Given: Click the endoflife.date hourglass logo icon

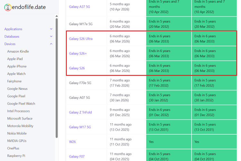Looking at the screenshot, I should 8,7.
